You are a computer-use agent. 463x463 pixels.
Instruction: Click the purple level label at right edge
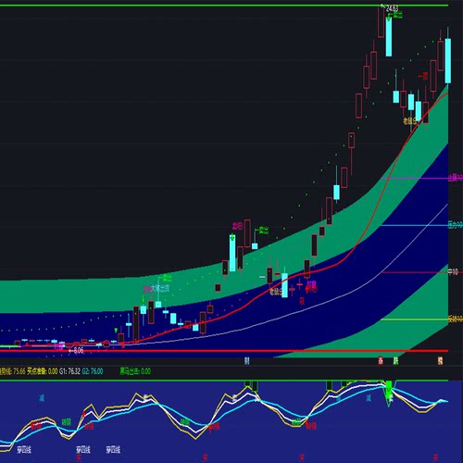[x=456, y=178]
